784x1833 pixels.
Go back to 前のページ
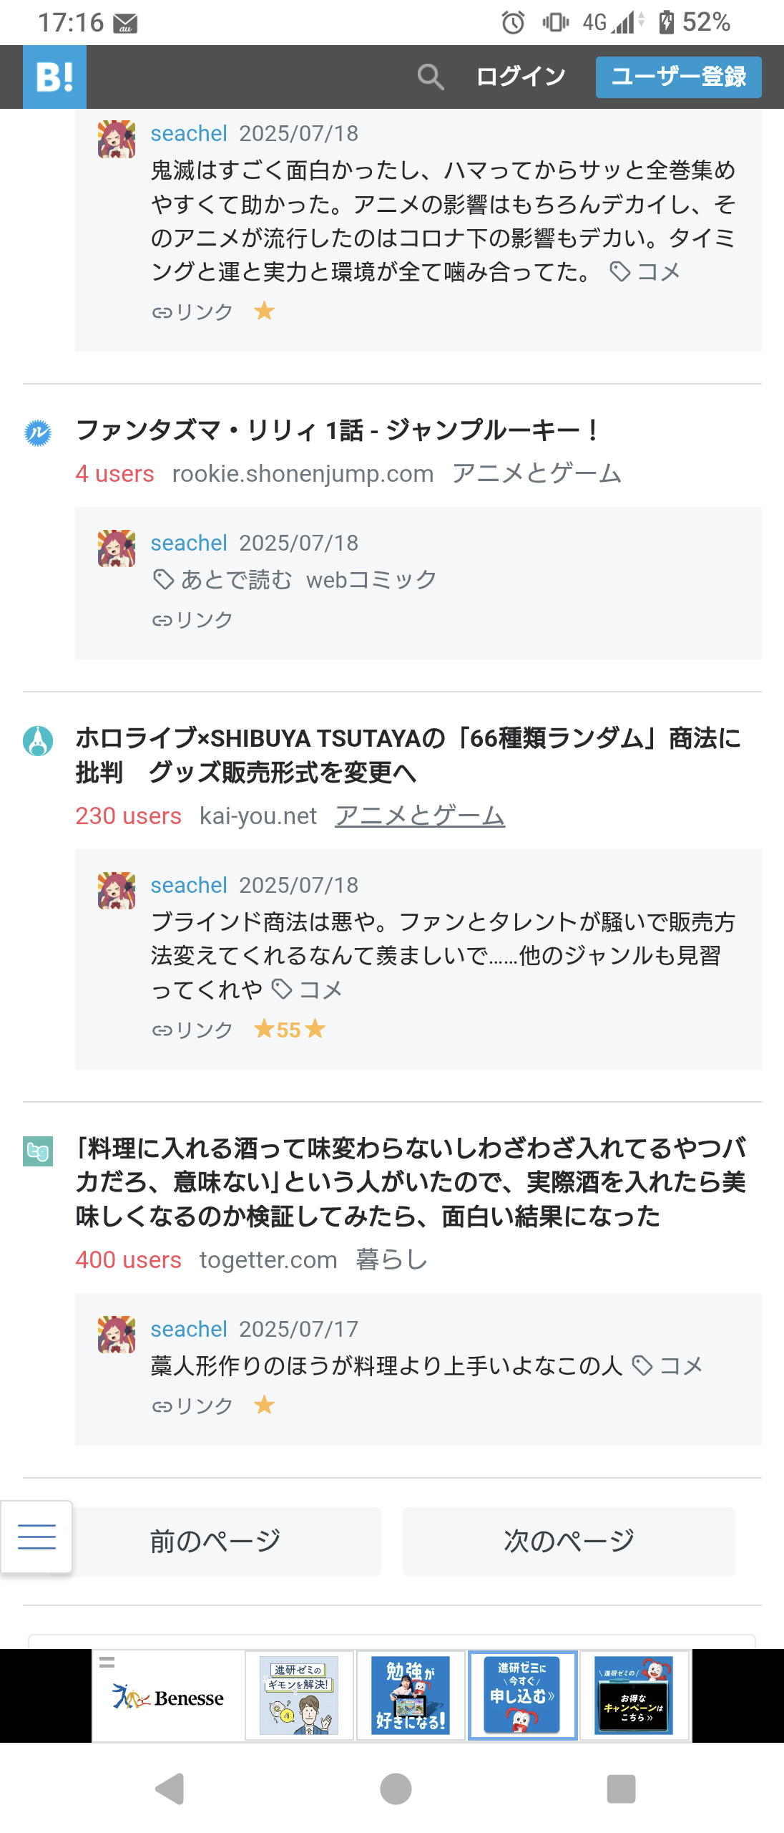215,1541
